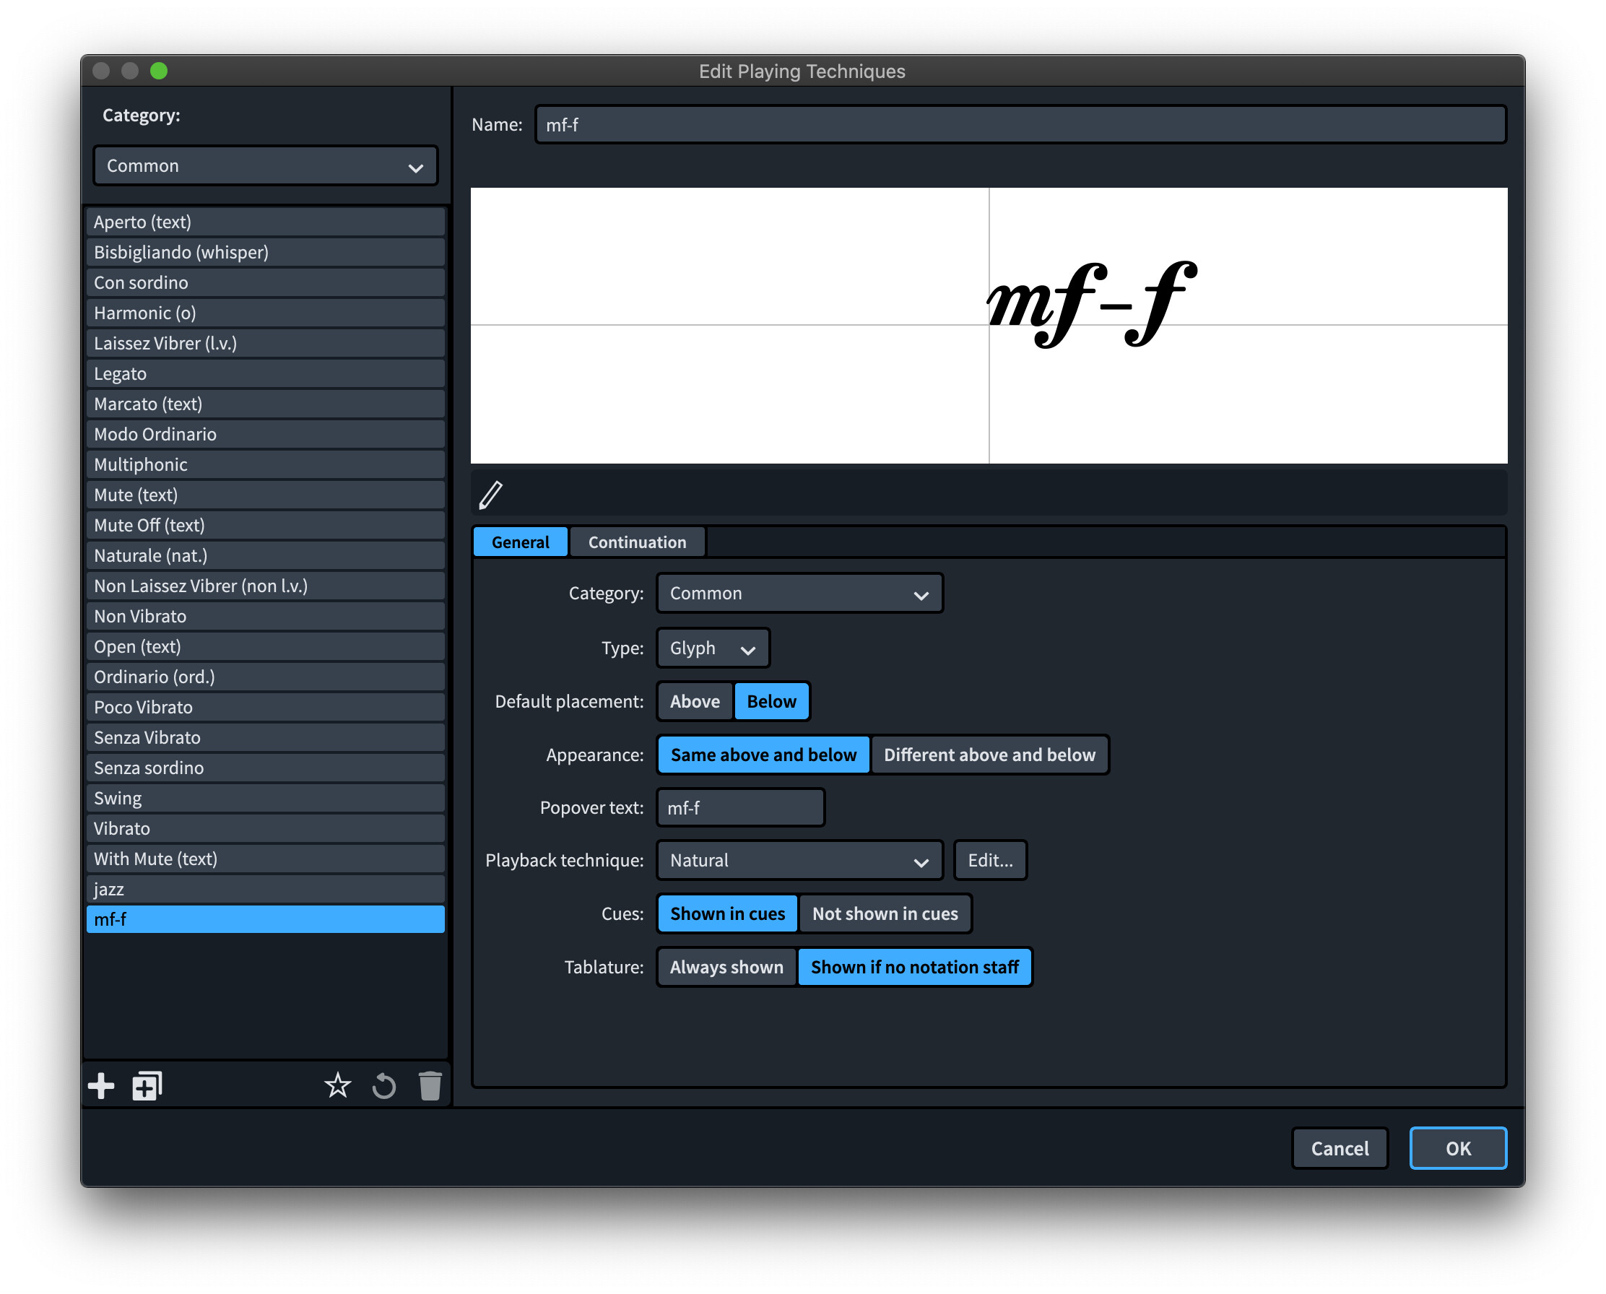Select Poco Vibrato in the list
1606x1294 pixels.
click(265, 707)
